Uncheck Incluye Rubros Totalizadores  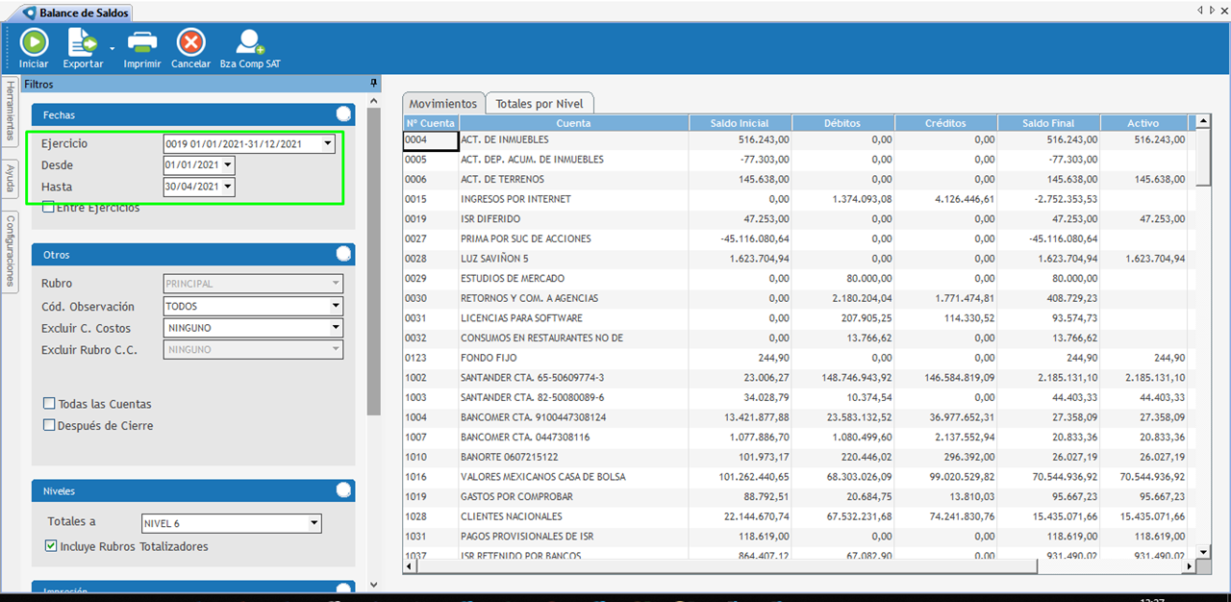[51, 546]
